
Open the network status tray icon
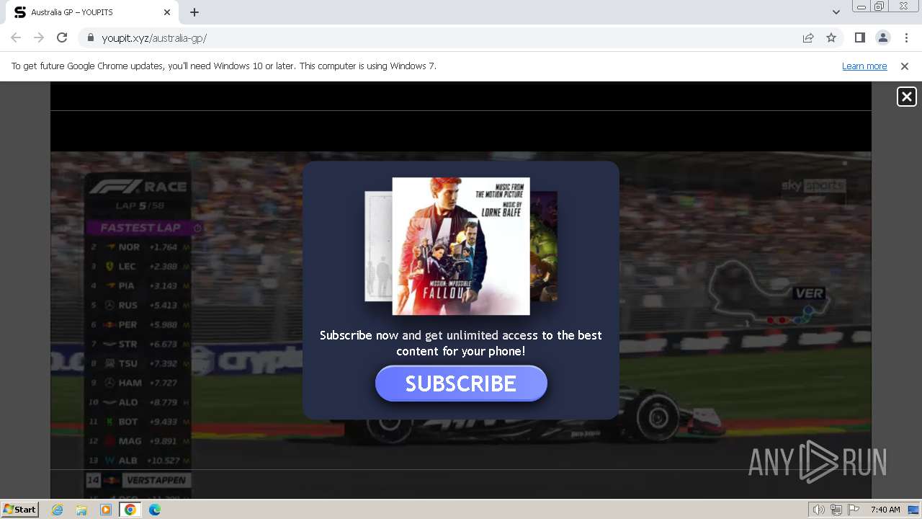(836, 510)
